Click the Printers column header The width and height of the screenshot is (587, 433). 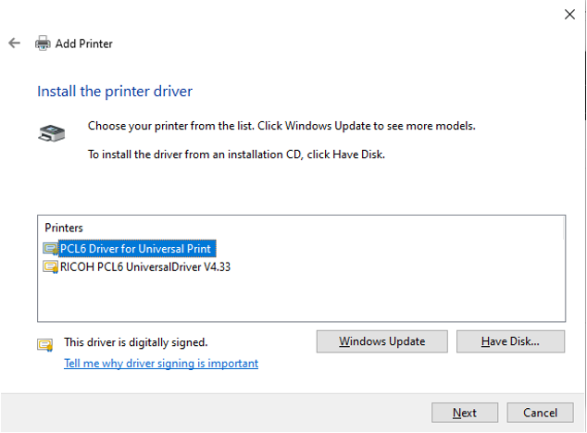point(64,228)
